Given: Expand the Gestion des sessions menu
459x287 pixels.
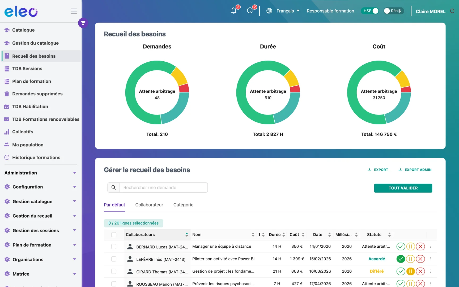Looking at the screenshot, I should point(41,230).
